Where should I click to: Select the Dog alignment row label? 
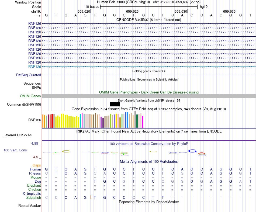[x=38, y=182]
